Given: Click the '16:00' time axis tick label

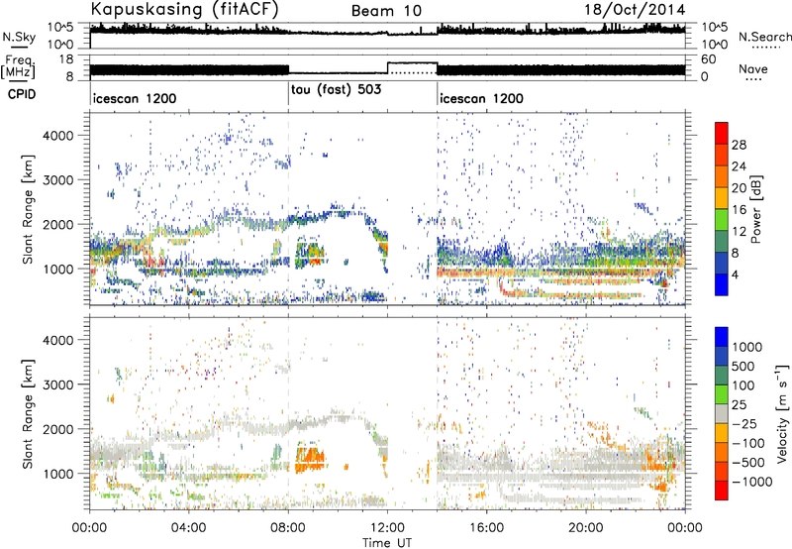Looking at the screenshot, I should [x=486, y=528].
